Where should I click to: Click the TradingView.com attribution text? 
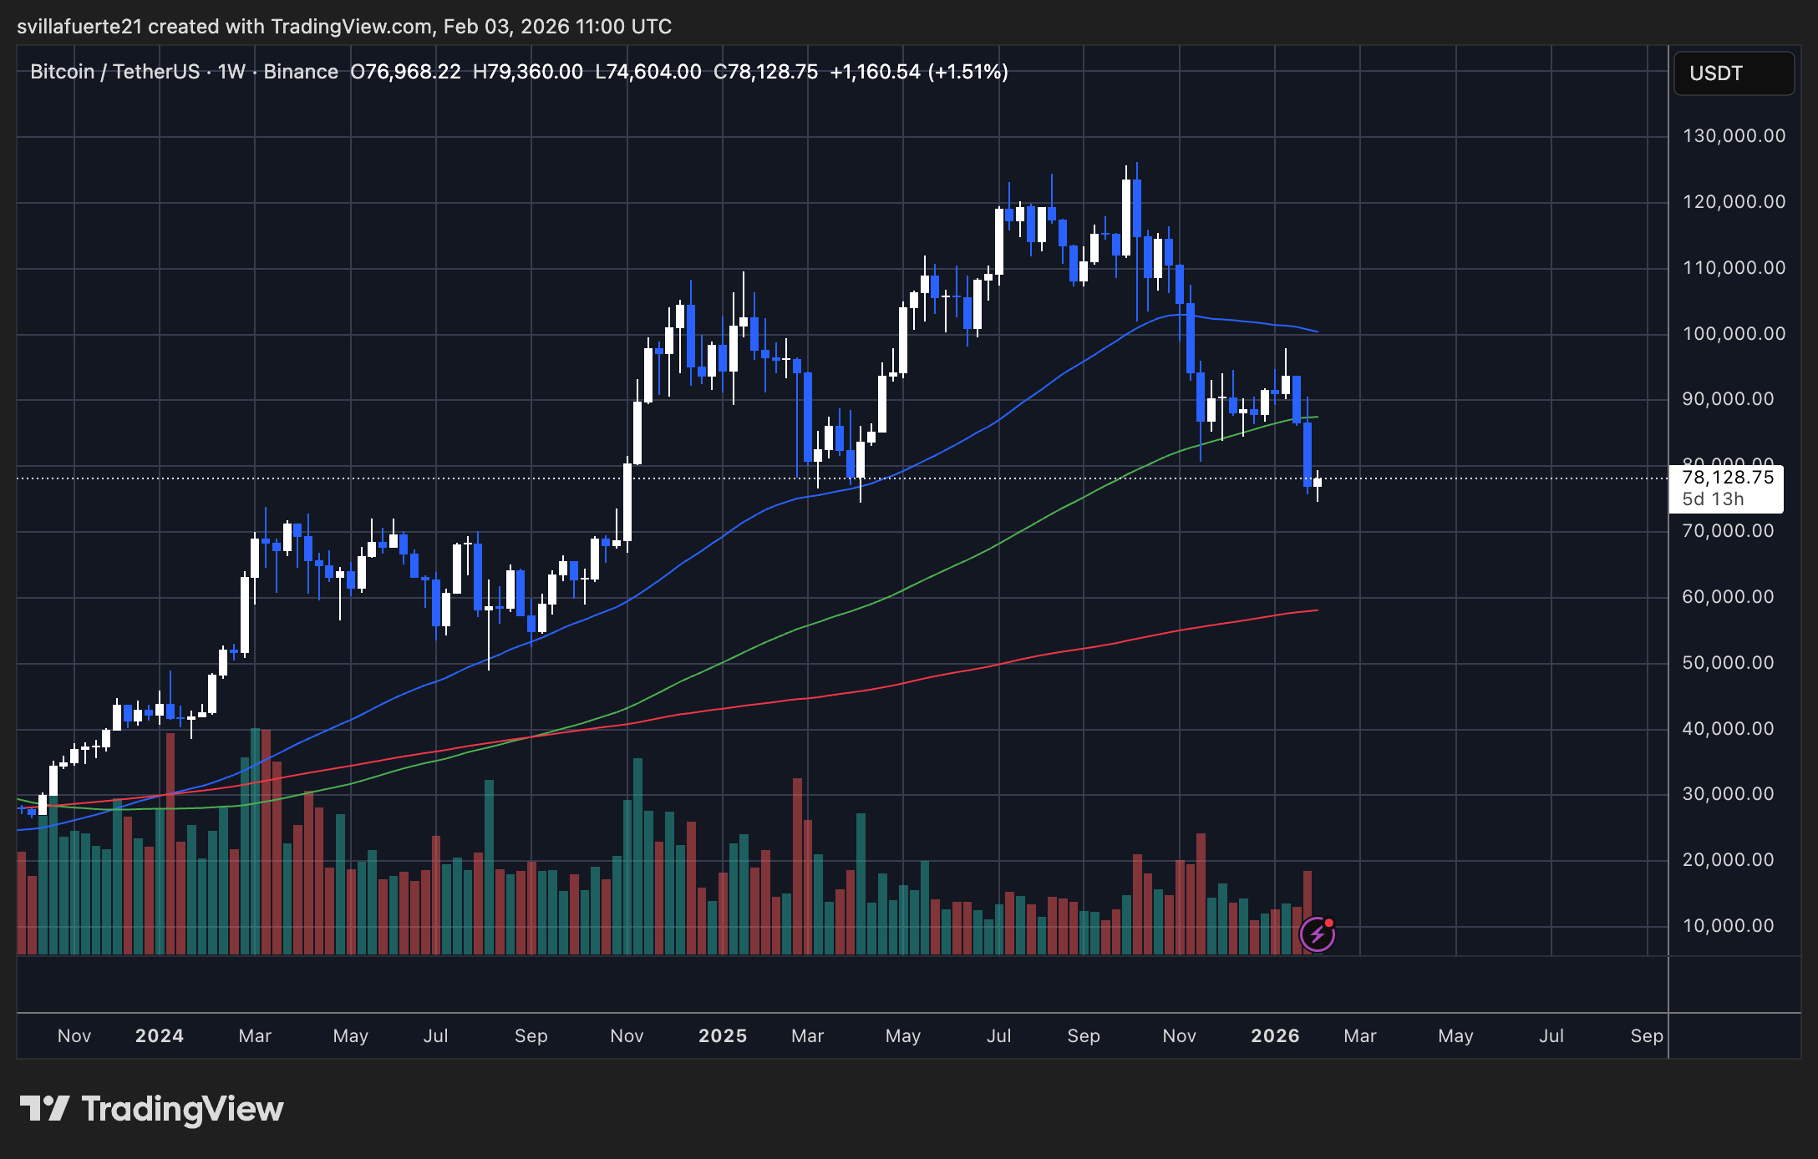(x=352, y=27)
